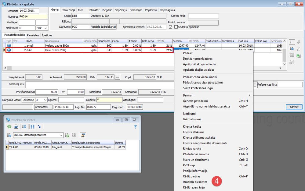
Task: Expand the Darījuma vieta dropdown
Action: [x=45, y=100]
